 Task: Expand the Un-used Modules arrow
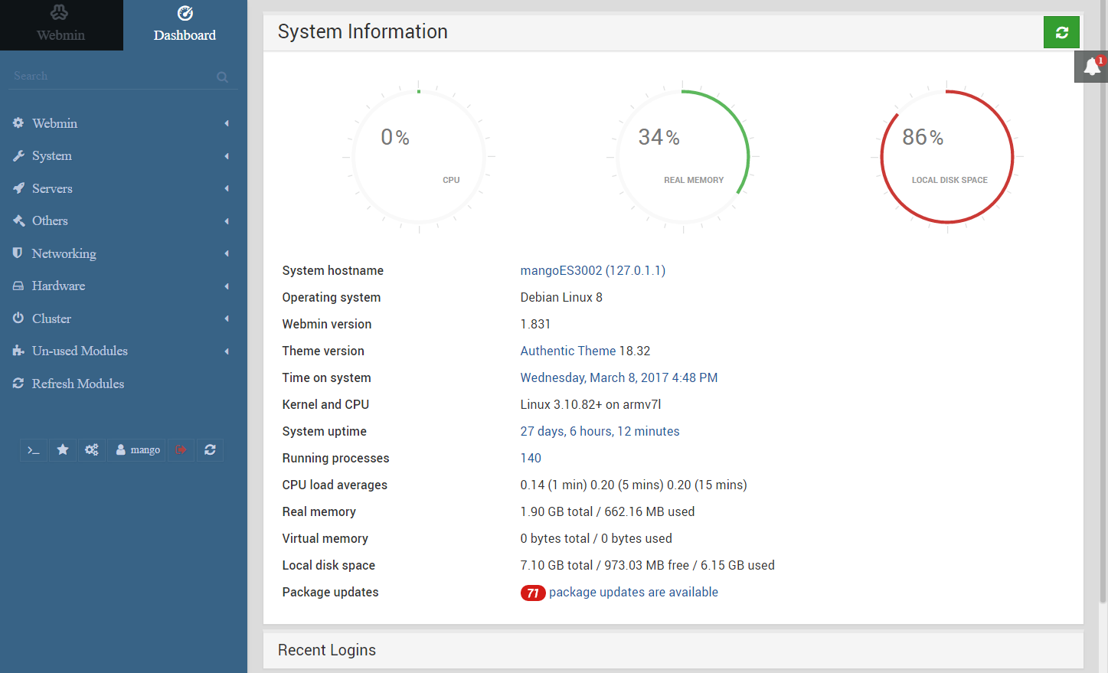pyautogui.click(x=227, y=351)
